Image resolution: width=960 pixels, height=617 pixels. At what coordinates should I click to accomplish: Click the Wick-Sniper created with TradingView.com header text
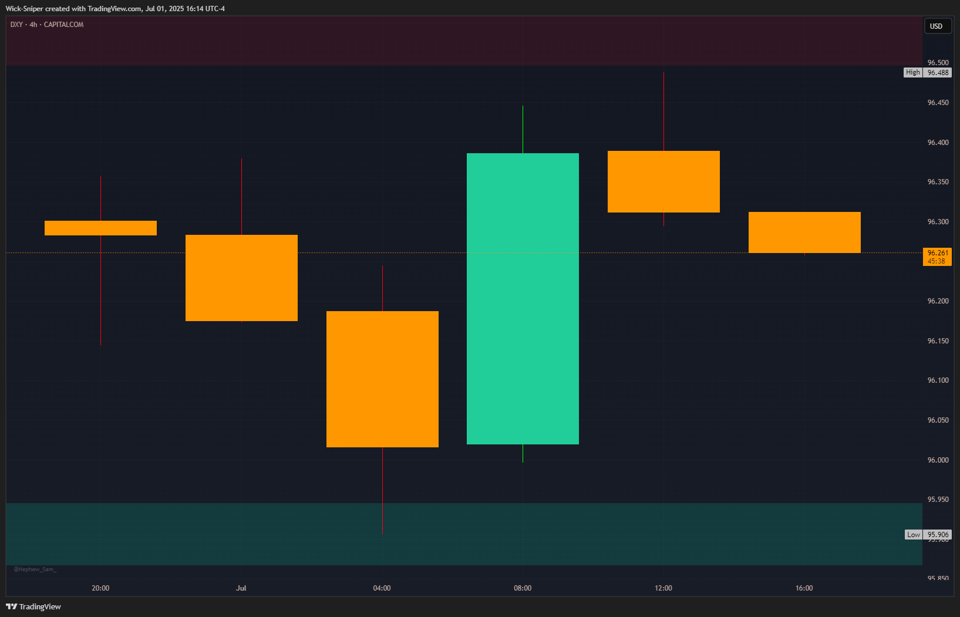pos(115,9)
